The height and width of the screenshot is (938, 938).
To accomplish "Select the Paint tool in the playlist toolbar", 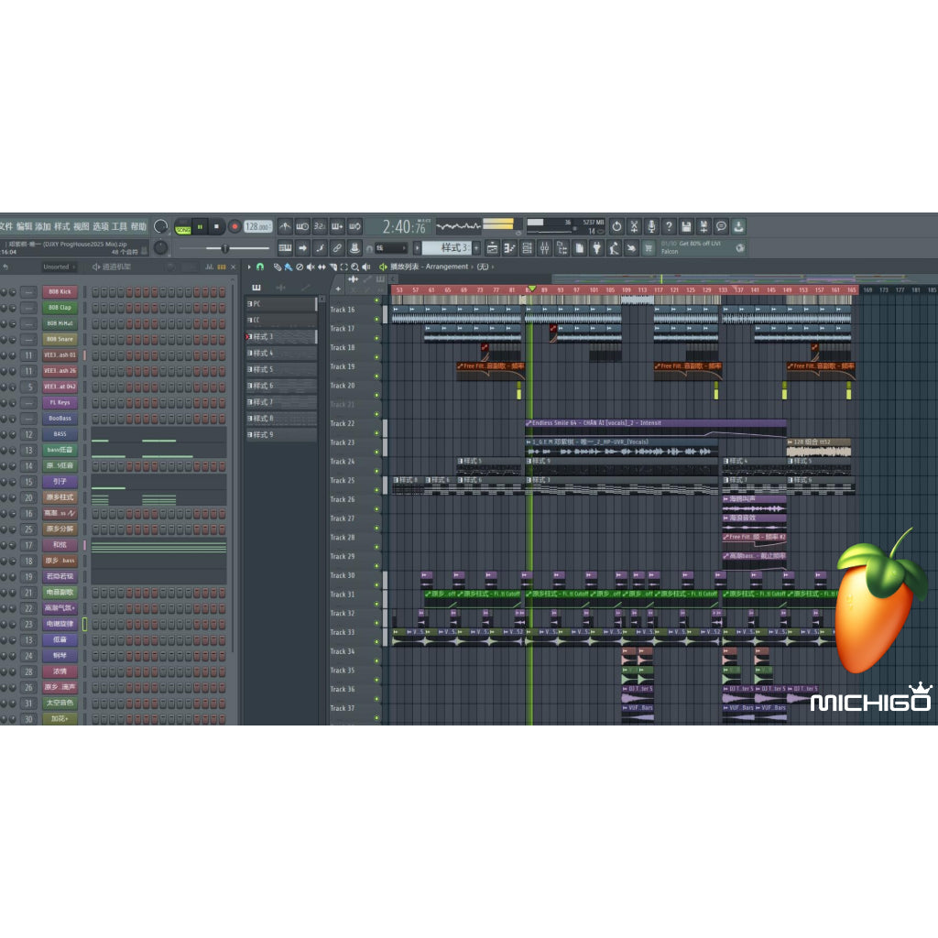I will click(287, 267).
